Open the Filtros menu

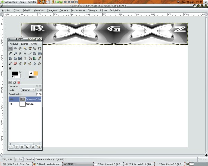click(x=103, y=10)
